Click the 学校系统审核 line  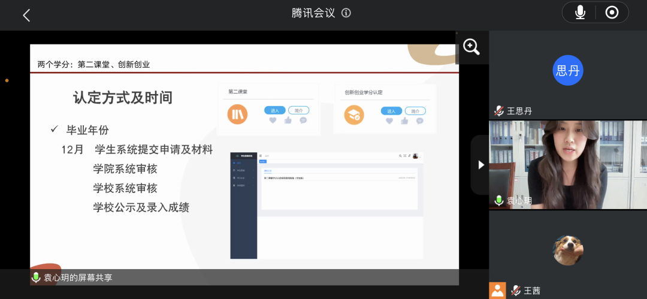125,189
